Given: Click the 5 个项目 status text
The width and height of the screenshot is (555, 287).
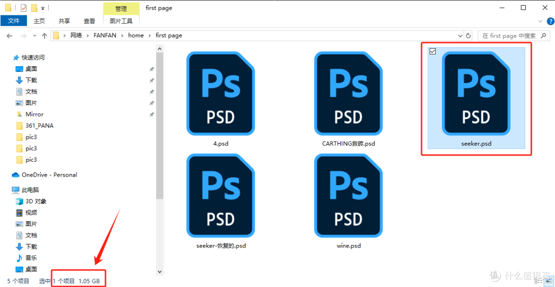Looking at the screenshot, I should click(x=18, y=281).
